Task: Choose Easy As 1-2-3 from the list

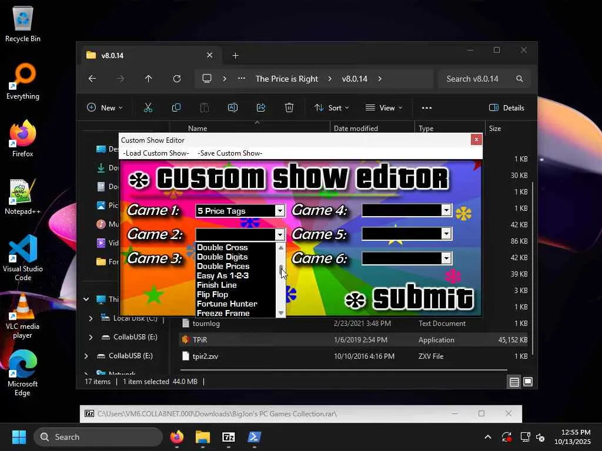Action: [x=223, y=275]
